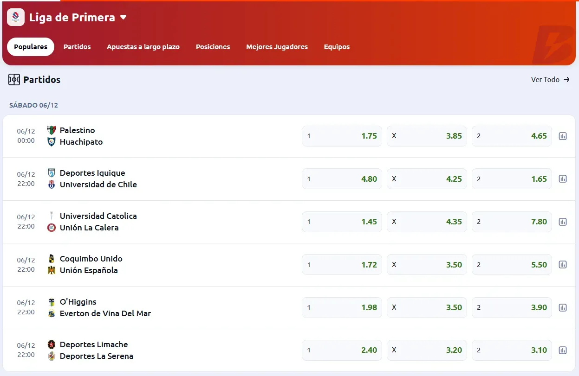Screen dimensions: 579x376
Task: Switch to the Partidos tab
Action: coord(77,47)
